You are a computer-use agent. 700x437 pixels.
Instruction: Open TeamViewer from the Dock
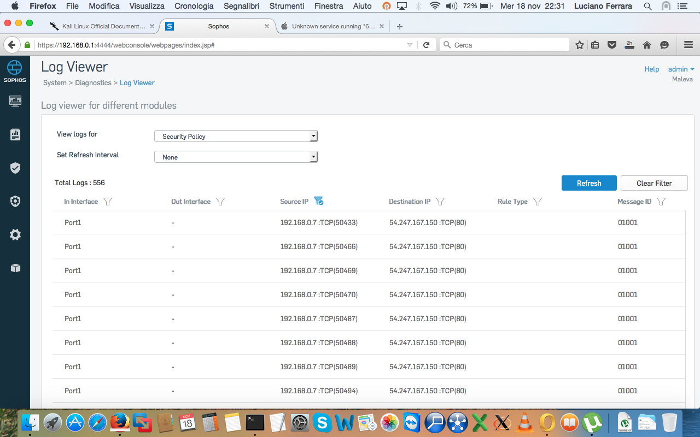[x=412, y=422]
